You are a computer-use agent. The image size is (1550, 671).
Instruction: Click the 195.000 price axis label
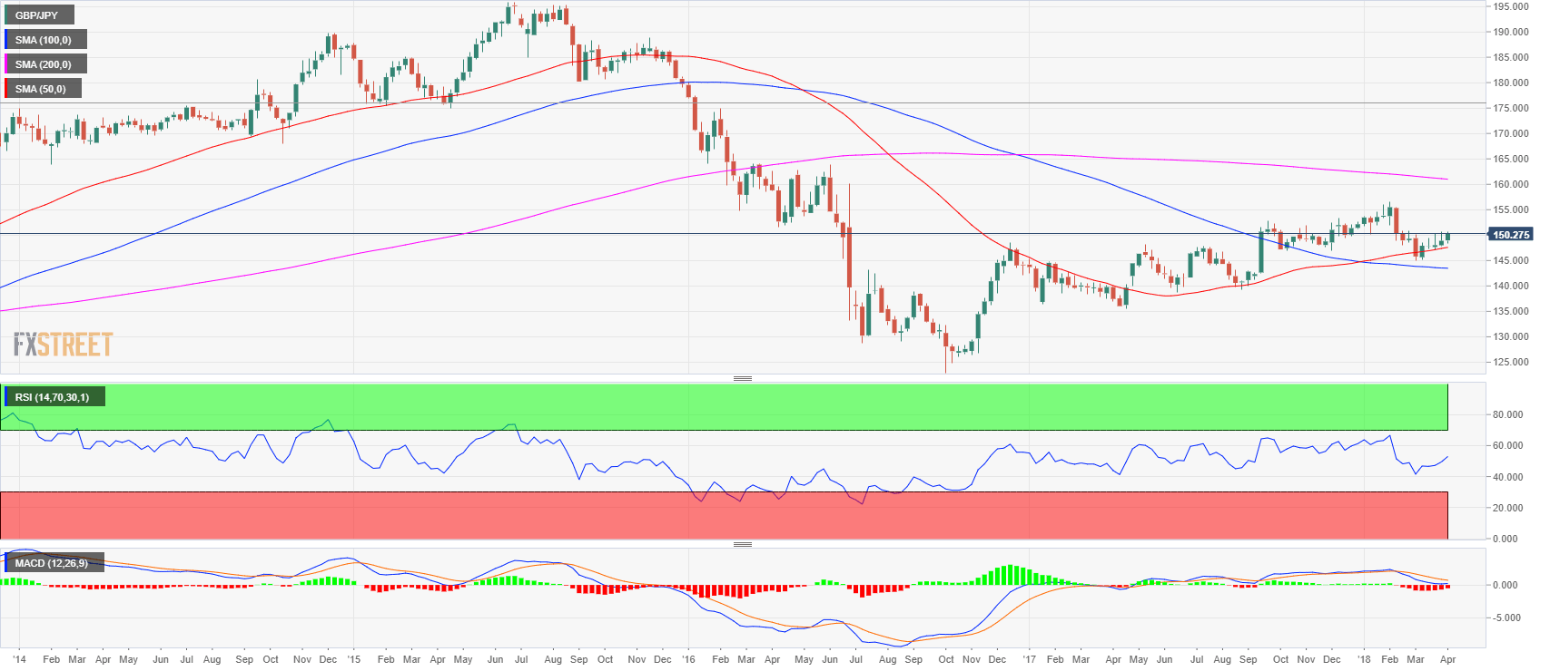click(x=1511, y=6)
